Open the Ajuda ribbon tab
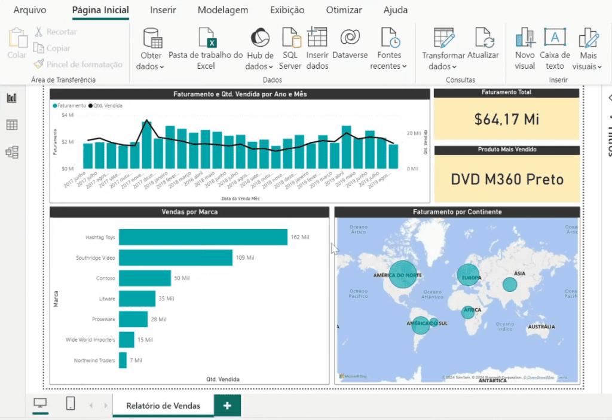The height and width of the screenshot is (420, 612). coord(396,10)
